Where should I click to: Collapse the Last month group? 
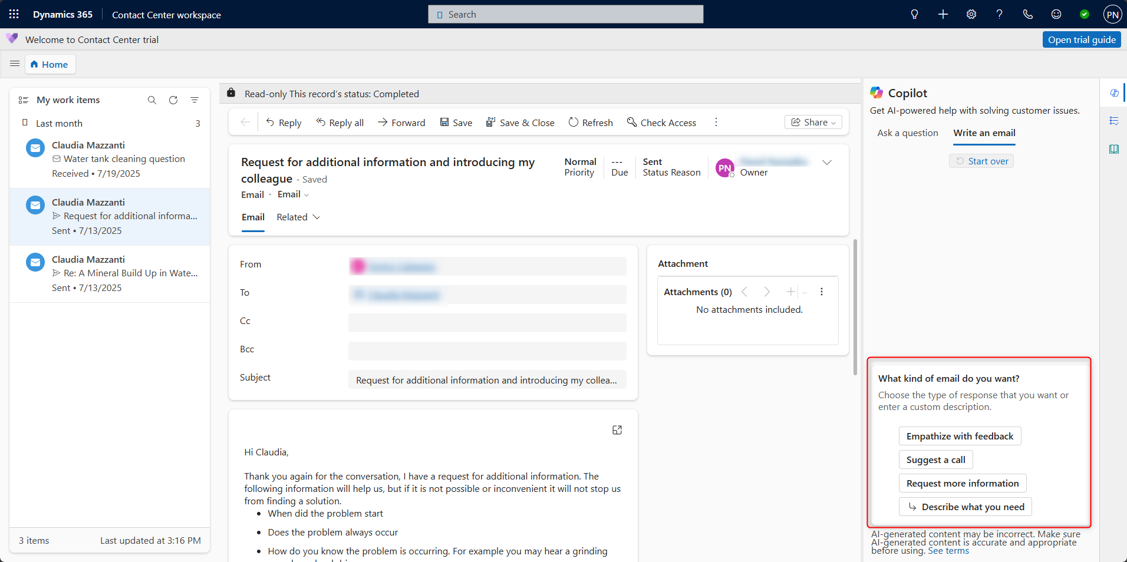(25, 123)
